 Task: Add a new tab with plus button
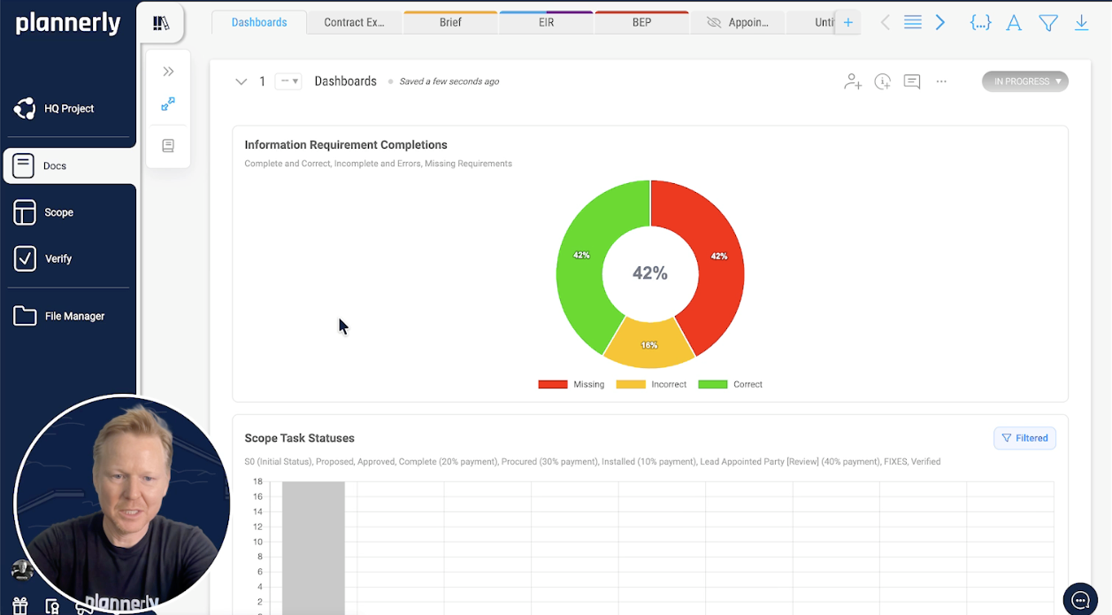coord(847,23)
